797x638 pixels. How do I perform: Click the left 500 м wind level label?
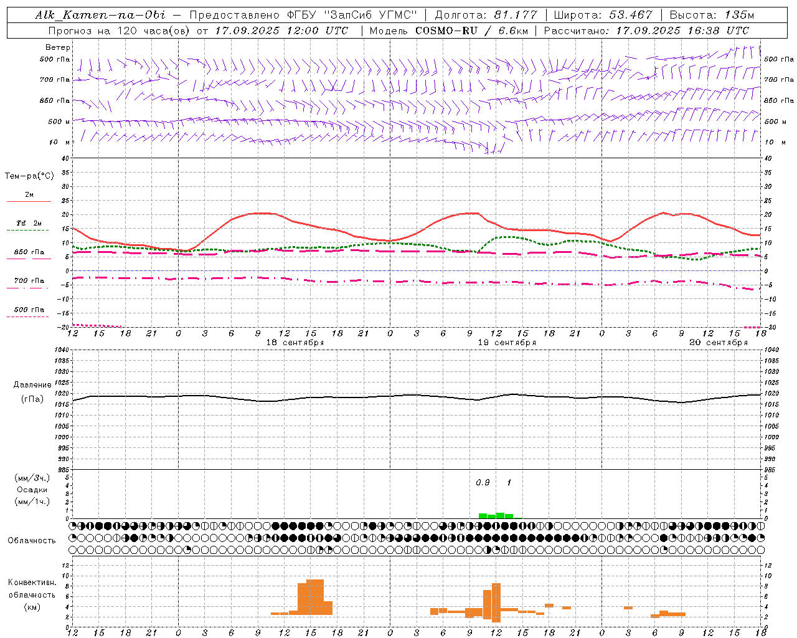pyautogui.click(x=59, y=121)
